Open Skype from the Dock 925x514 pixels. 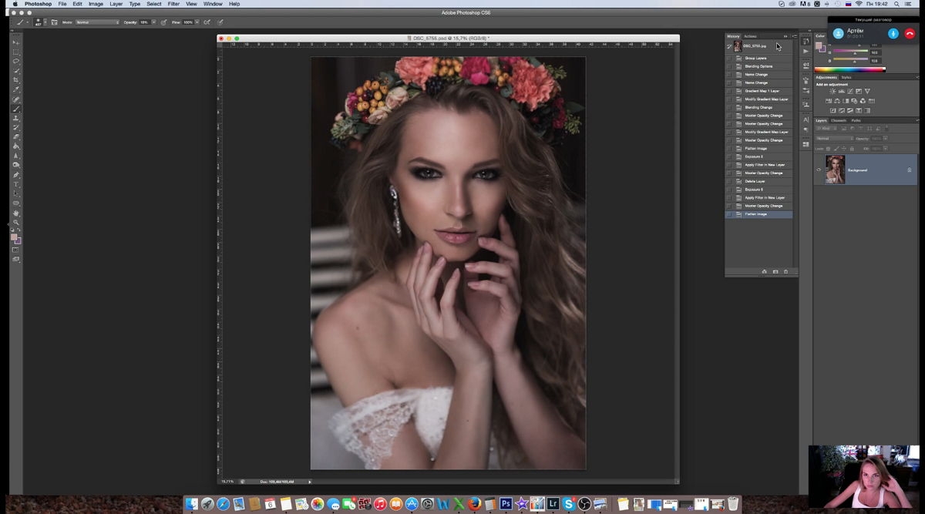[x=569, y=504]
